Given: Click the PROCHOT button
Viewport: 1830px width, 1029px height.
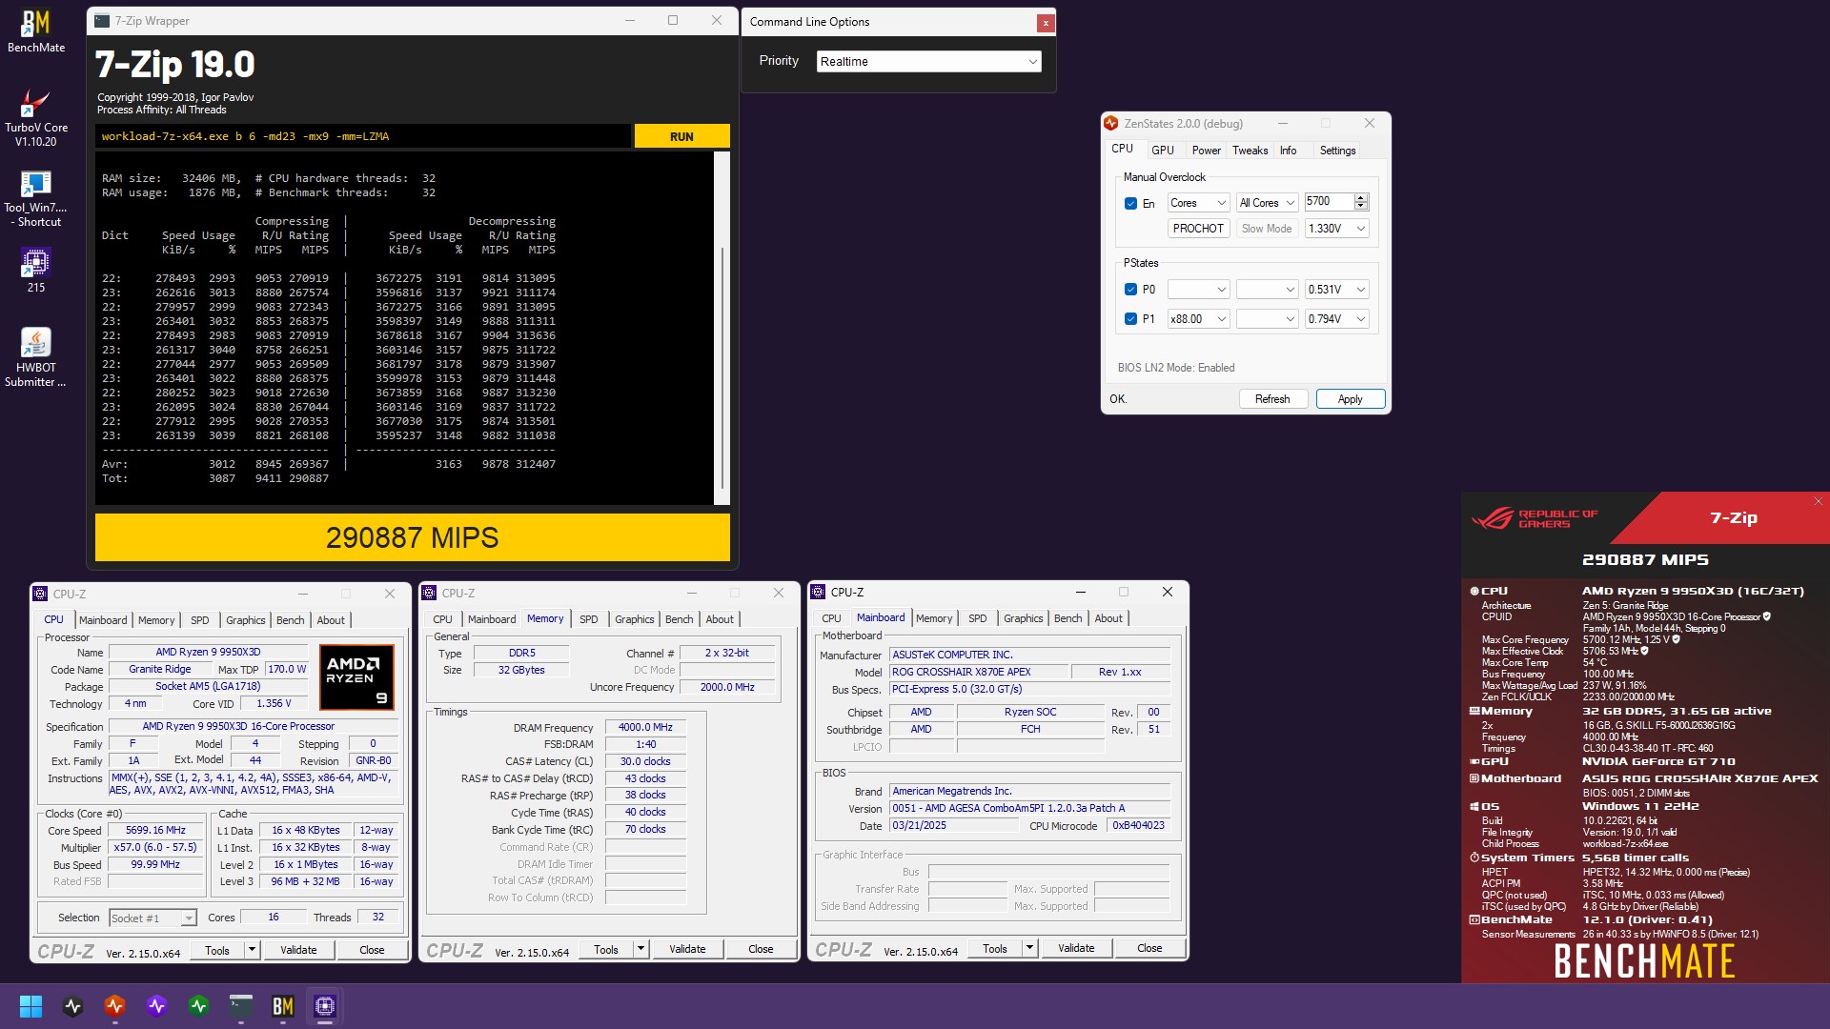Looking at the screenshot, I should pyautogui.click(x=1198, y=229).
